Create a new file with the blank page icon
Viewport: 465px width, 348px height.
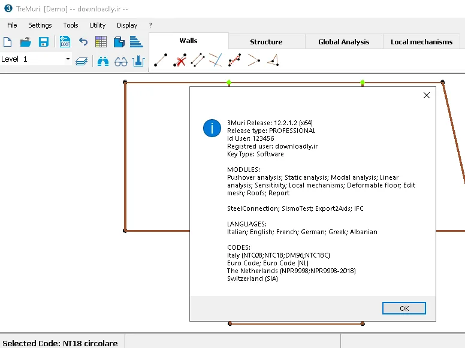click(x=7, y=42)
